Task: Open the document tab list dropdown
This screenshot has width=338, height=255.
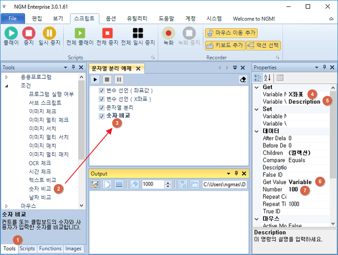Action: [x=235, y=68]
